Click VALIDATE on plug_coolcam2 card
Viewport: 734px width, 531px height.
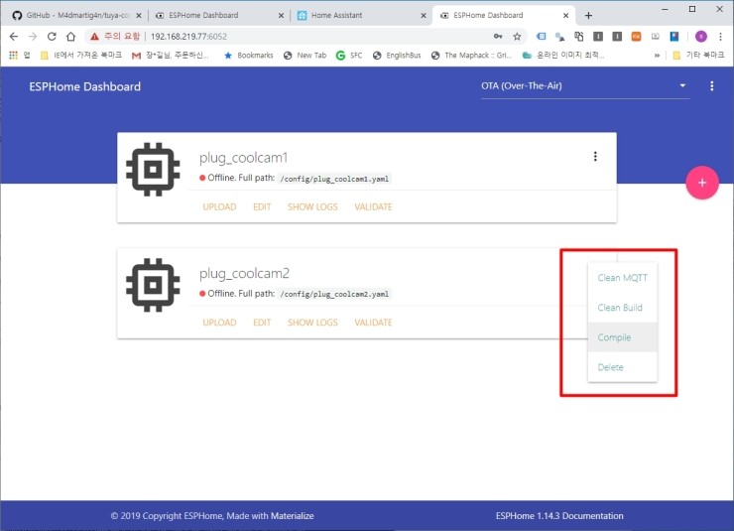click(373, 323)
